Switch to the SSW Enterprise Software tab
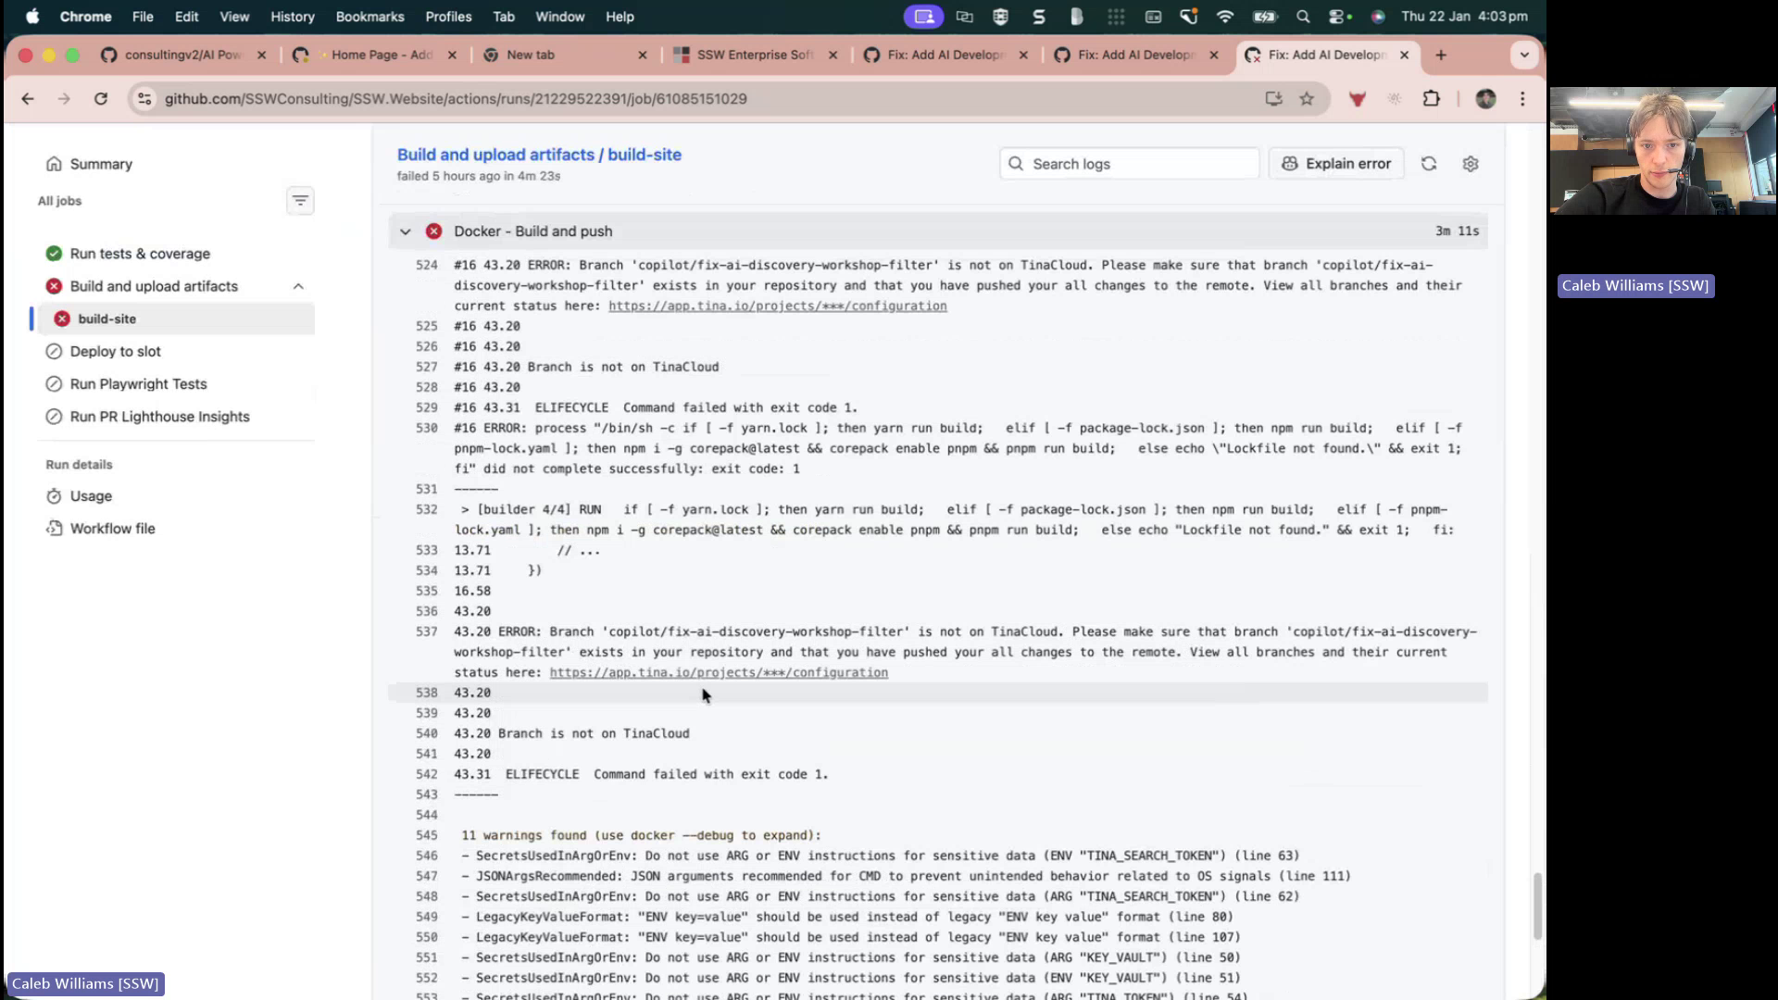Viewport: 1778px width, 1000px height. pos(752,55)
